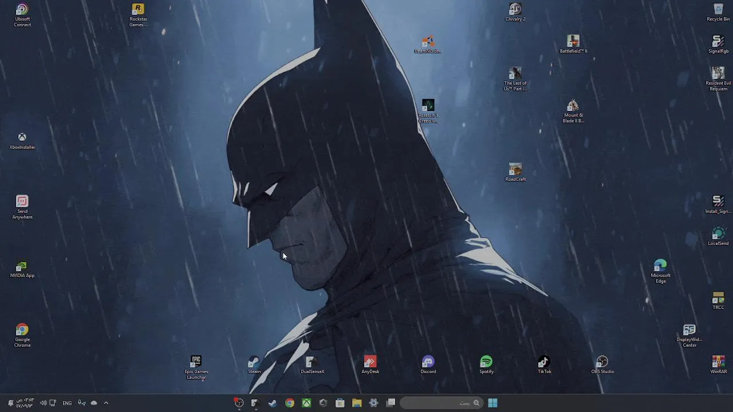This screenshot has width=733, height=412.
Task: Click the OneDrive cloud tray icon
Action: [94, 403]
